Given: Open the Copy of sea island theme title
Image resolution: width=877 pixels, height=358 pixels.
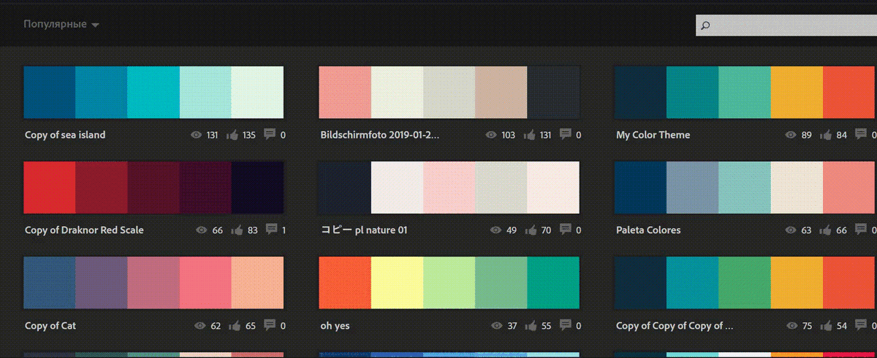Looking at the screenshot, I should [65, 135].
